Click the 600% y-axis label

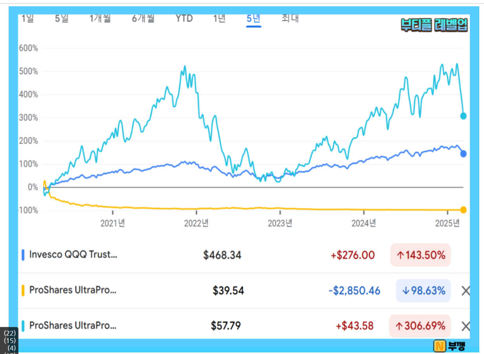click(29, 48)
